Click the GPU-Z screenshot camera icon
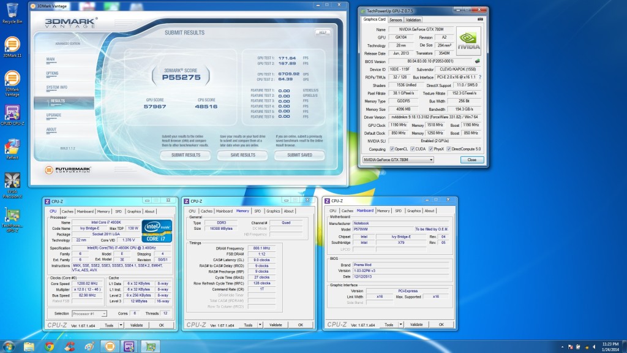Screen dimensions: 627x353 point(480,19)
